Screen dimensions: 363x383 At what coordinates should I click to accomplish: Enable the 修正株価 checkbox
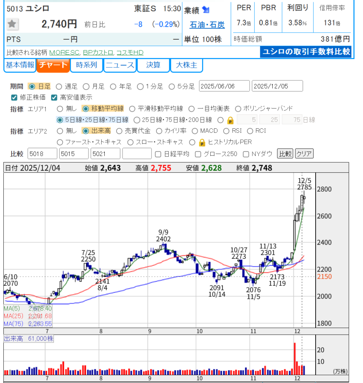(14, 98)
